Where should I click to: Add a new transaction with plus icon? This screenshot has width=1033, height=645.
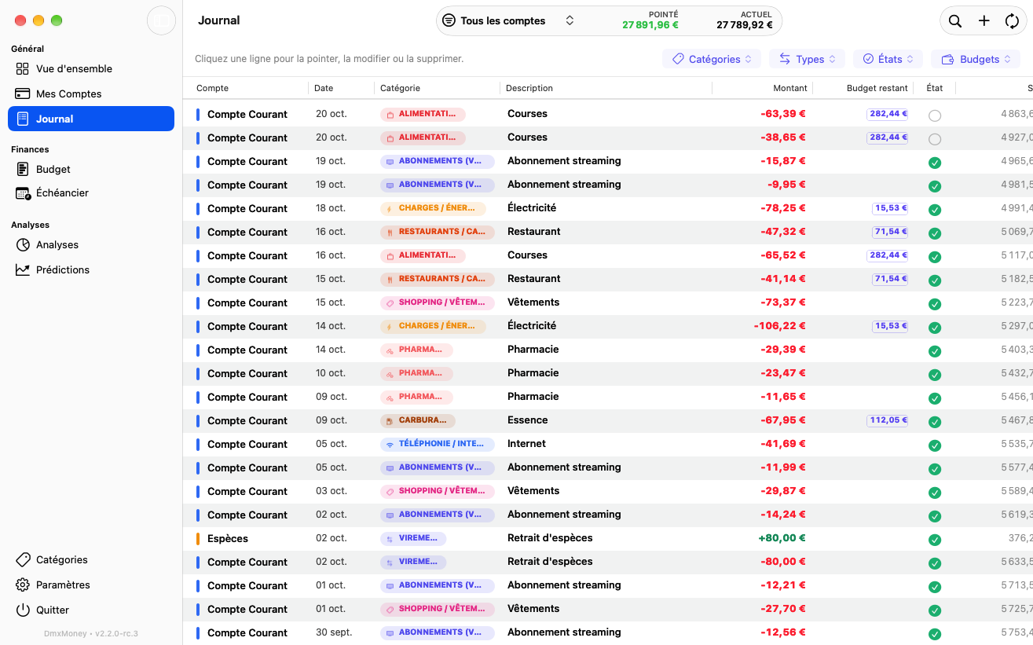(x=984, y=21)
